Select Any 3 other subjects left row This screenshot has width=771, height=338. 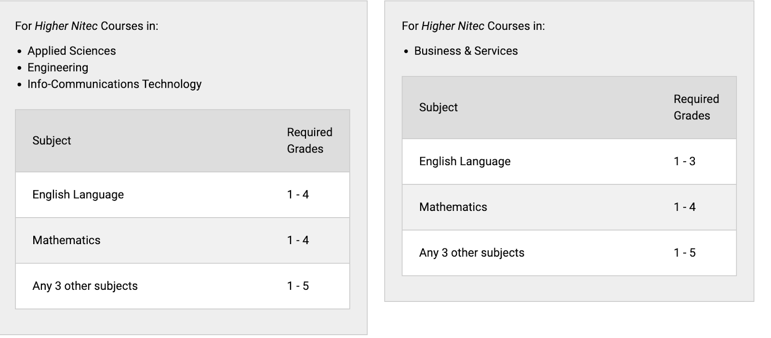click(x=183, y=286)
